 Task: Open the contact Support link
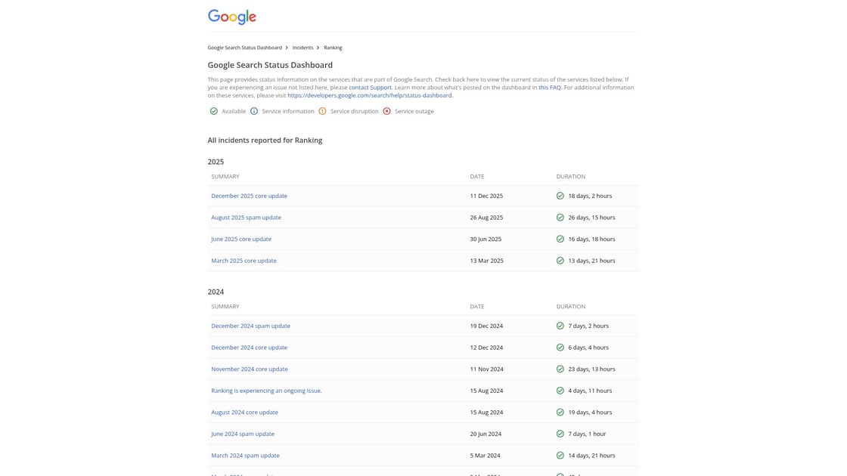(x=370, y=87)
